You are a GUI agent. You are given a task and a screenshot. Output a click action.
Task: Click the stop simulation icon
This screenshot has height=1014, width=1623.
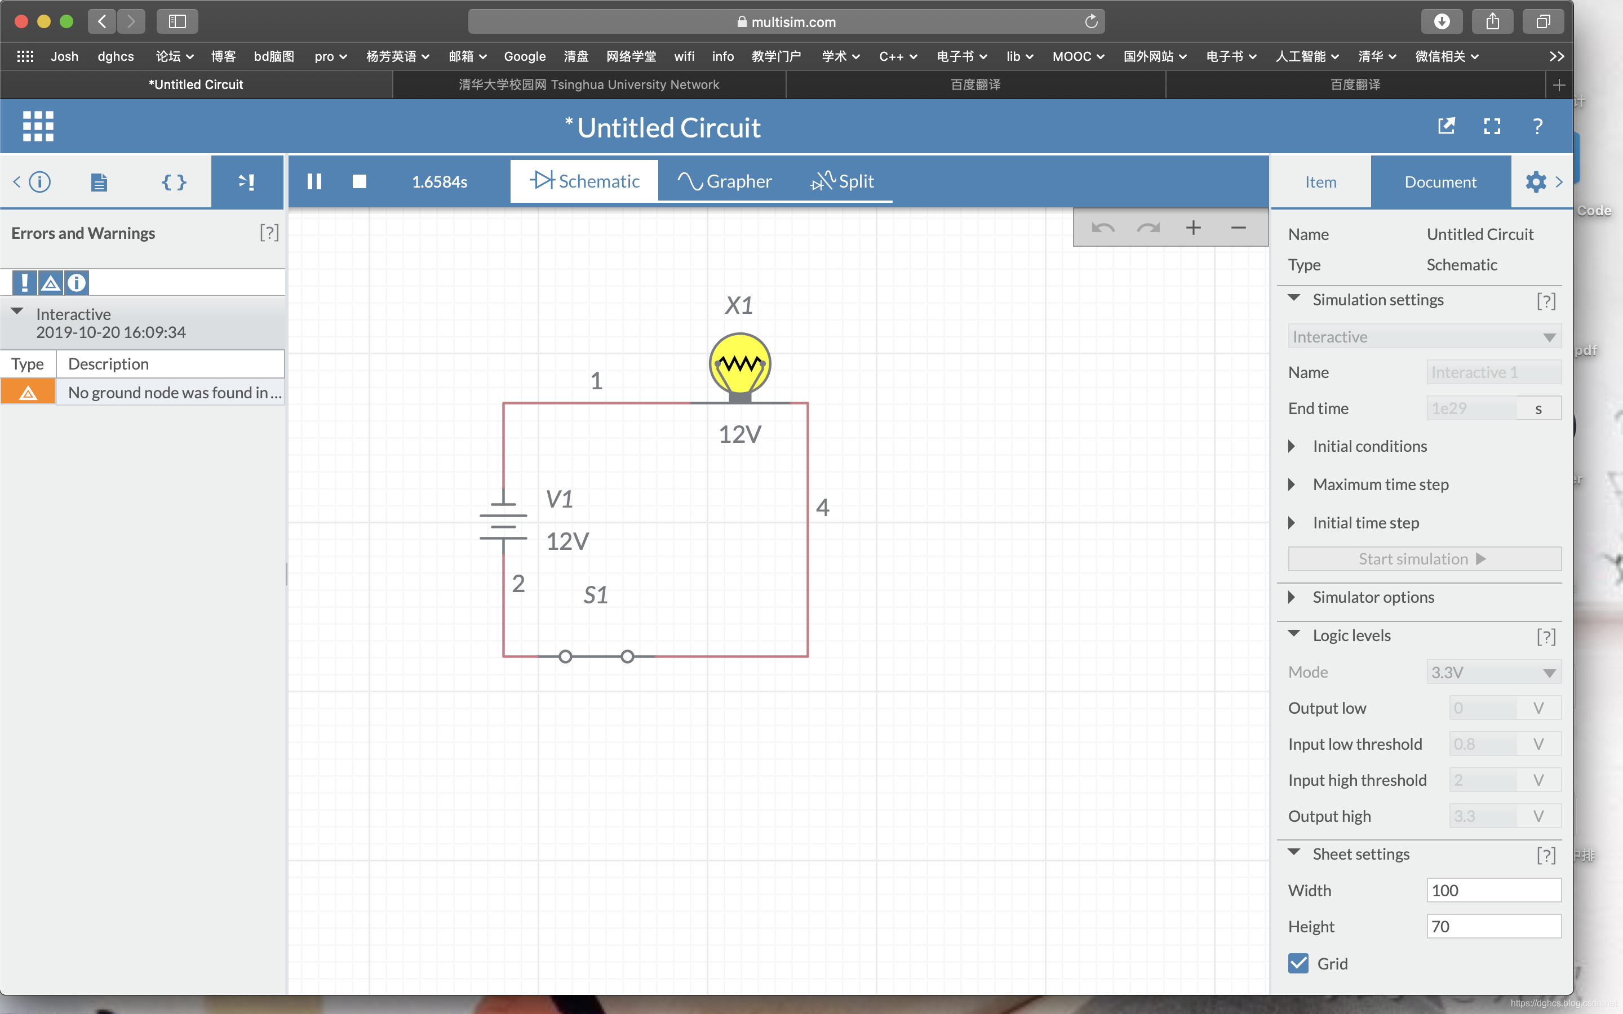(359, 180)
